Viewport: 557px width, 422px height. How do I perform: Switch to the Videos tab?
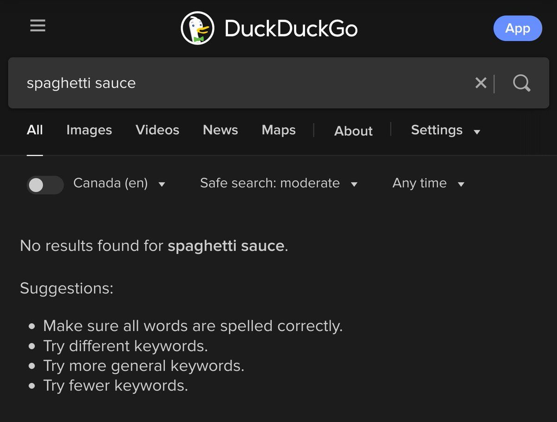click(x=157, y=130)
